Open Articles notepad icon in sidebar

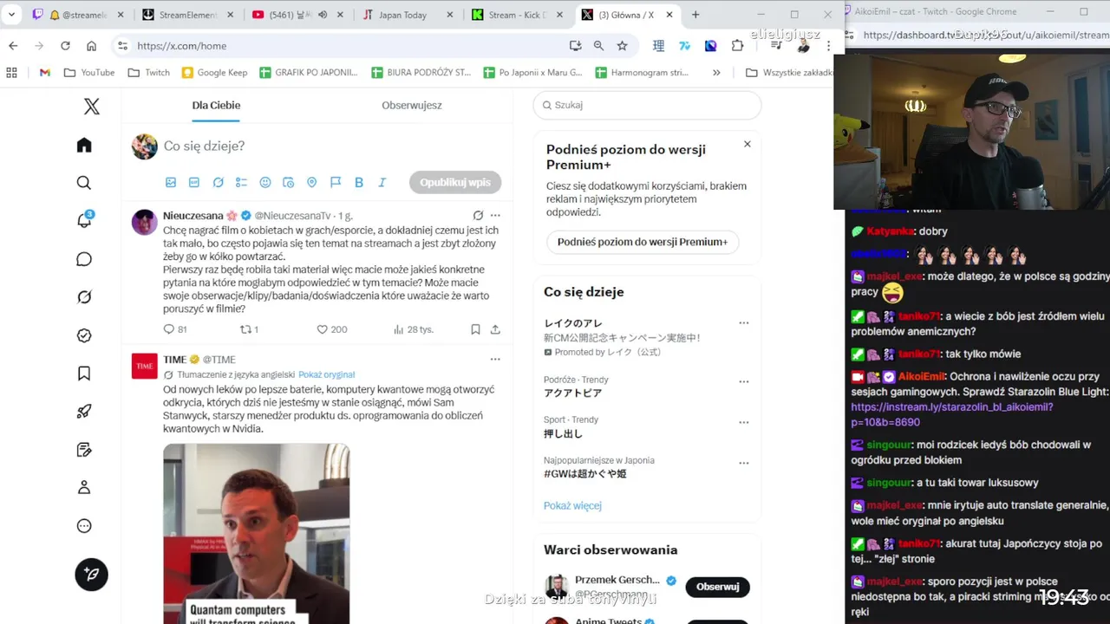pyautogui.click(x=84, y=450)
